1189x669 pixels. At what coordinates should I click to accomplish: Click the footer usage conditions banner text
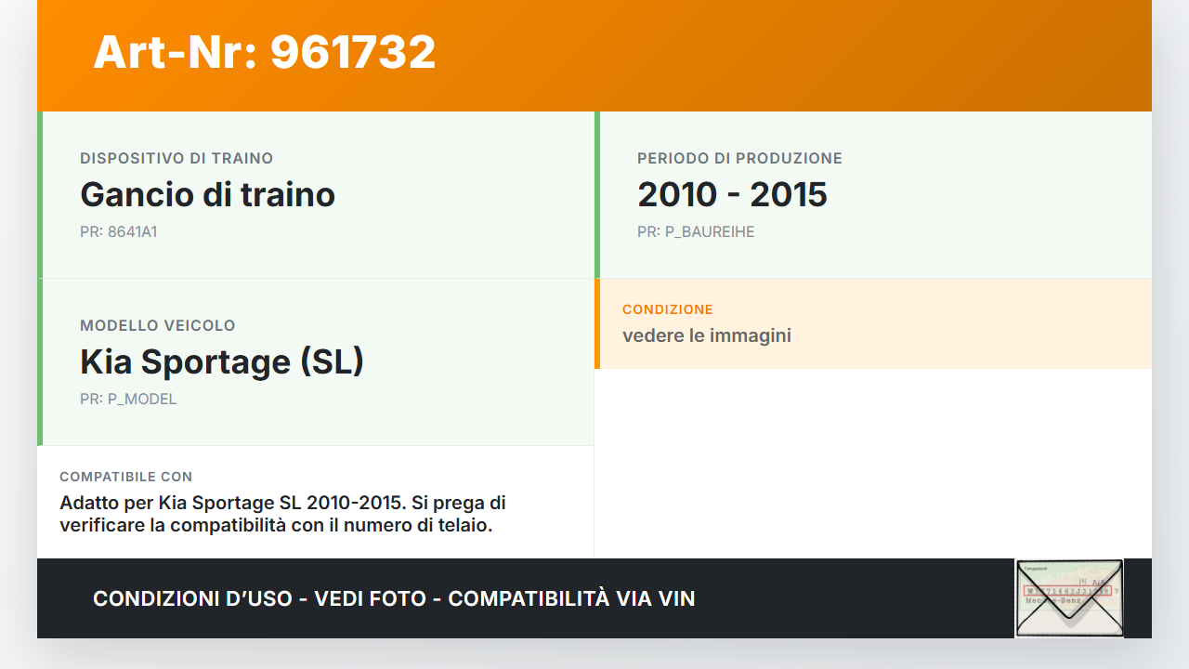pyautogui.click(x=394, y=598)
